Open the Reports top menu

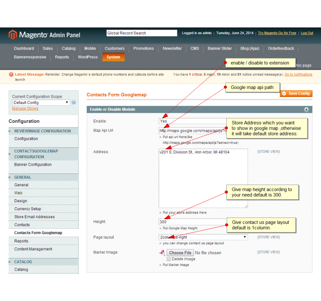tap(62, 57)
